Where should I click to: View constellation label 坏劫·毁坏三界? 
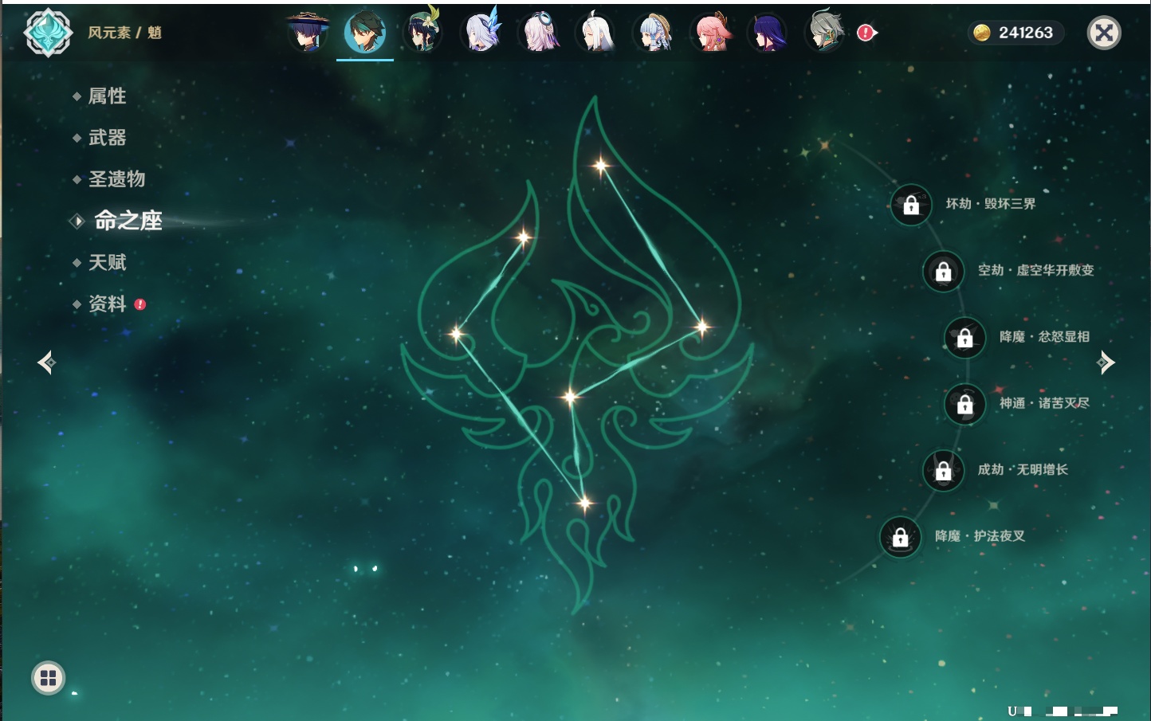tap(991, 204)
